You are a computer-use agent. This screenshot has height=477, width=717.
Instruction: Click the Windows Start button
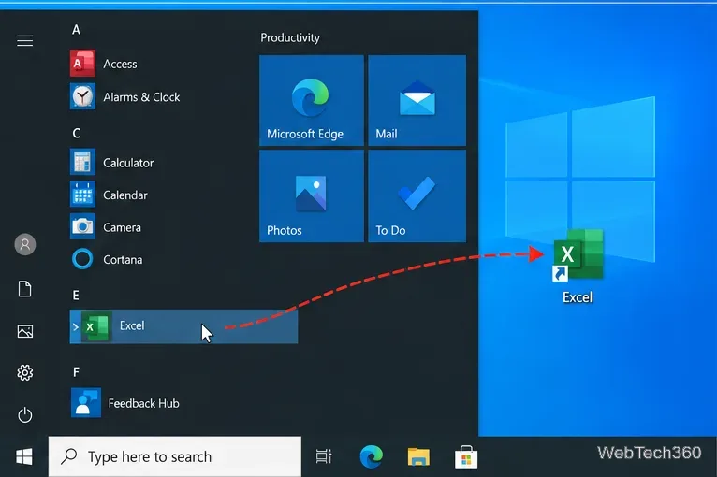pyautogui.click(x=24, y=456)
